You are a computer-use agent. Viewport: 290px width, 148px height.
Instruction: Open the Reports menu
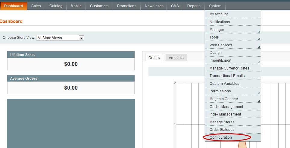[x=194, y=6]
